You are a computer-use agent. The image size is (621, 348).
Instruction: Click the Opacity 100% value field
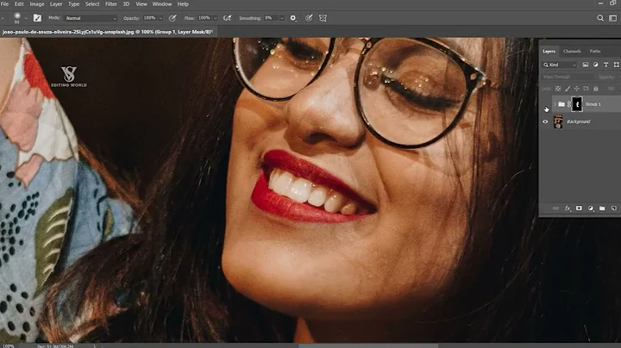[x=150, y=18]
